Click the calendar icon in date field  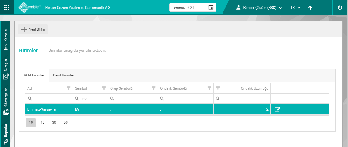pos(211,7)
